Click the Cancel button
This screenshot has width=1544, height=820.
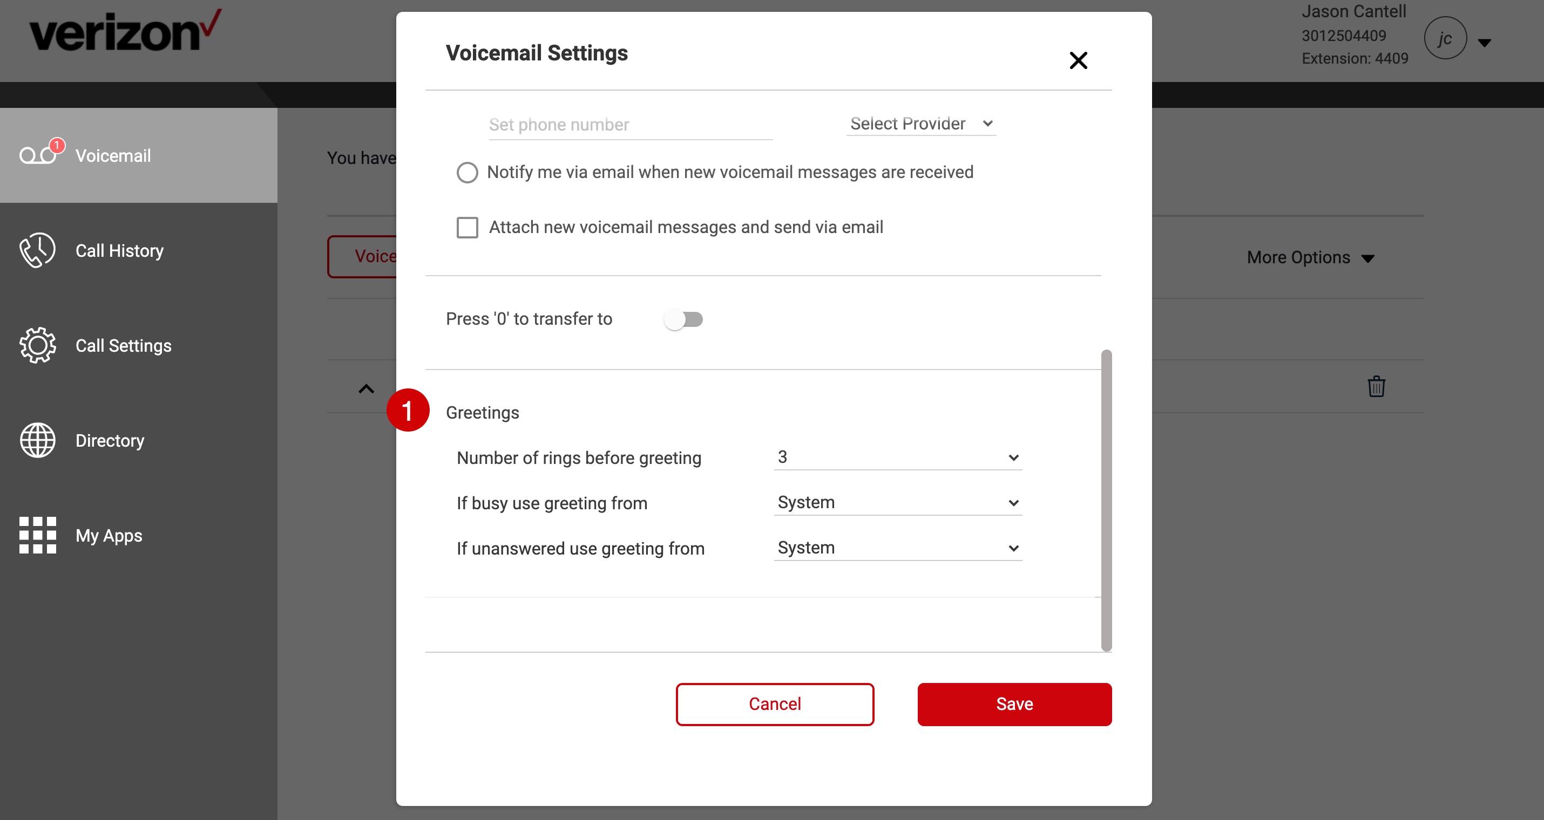coord(775,704)
